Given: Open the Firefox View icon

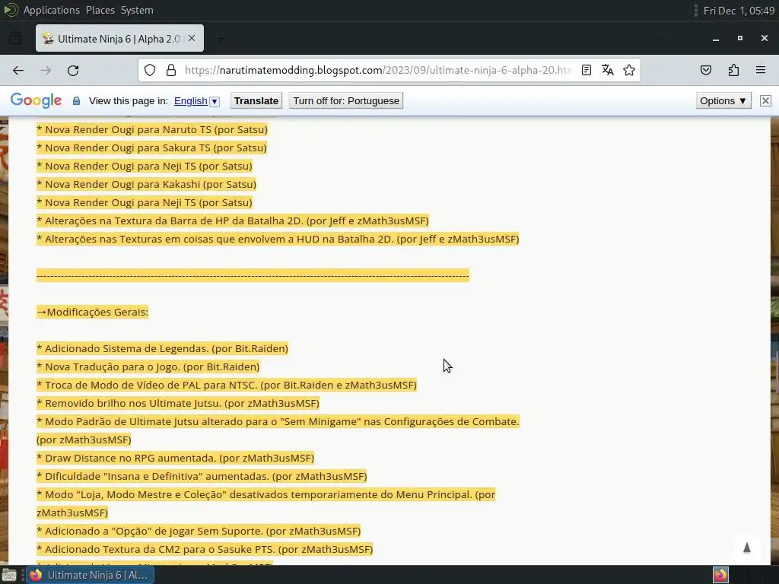Looking at the screenshot, I should [15, 38].
